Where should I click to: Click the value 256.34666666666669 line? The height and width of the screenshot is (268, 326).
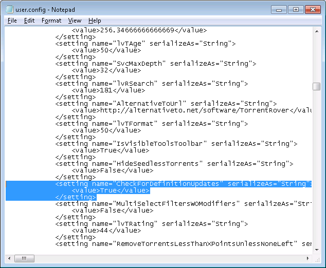139,30
